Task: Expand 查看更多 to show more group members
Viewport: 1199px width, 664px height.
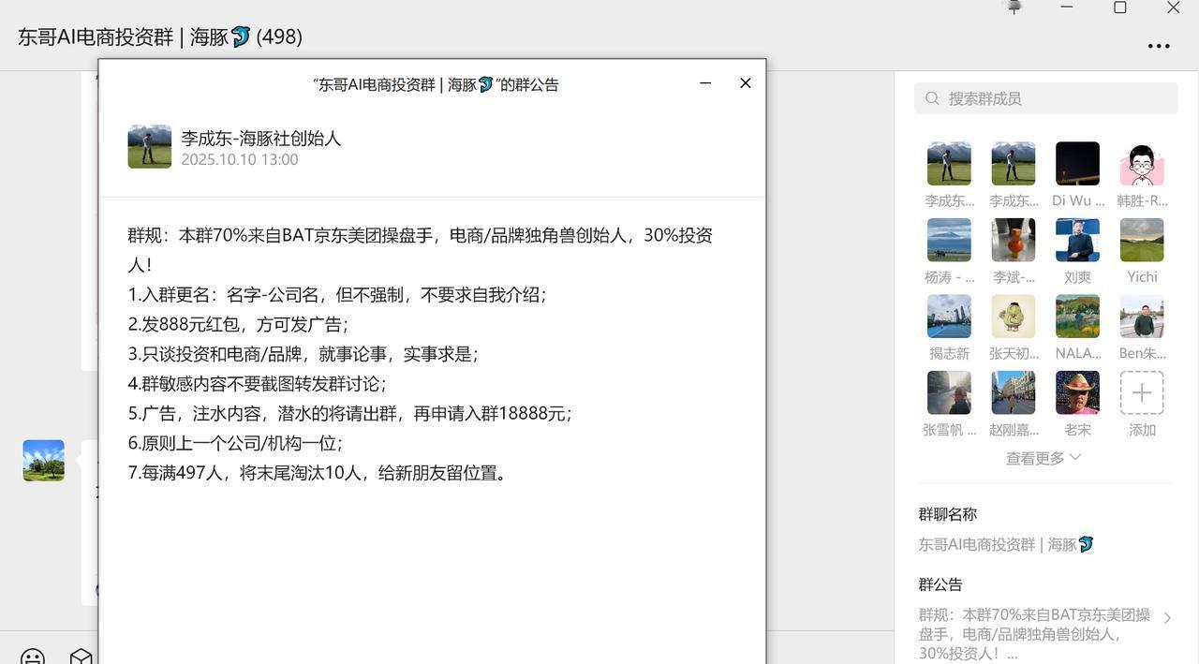Action: click(x=1034, y=458)
